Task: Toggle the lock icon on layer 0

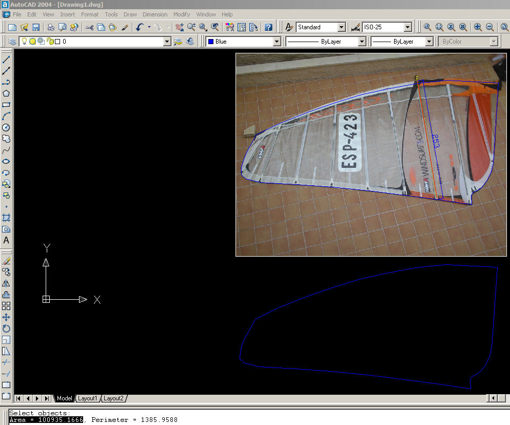Action: (x=50, y=41)
